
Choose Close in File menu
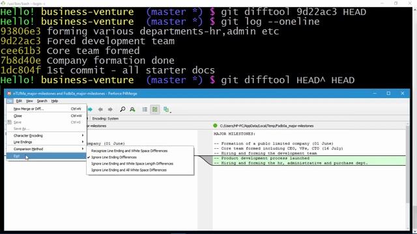pos(46,116)
